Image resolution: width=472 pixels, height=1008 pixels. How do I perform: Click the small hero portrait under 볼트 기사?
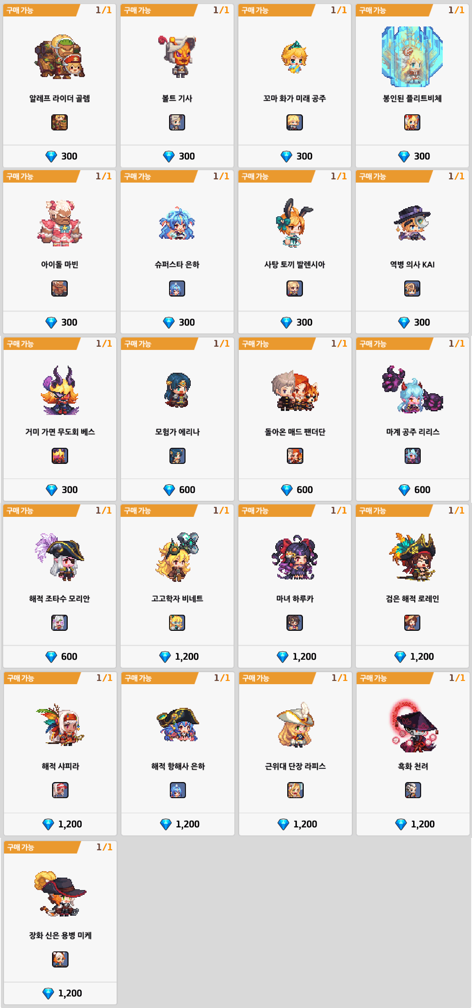click(x=177, y=122)
